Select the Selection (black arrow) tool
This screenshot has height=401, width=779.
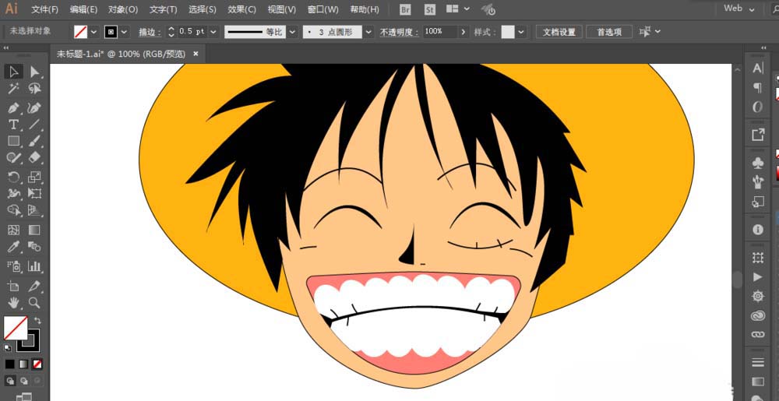(14, 72)
